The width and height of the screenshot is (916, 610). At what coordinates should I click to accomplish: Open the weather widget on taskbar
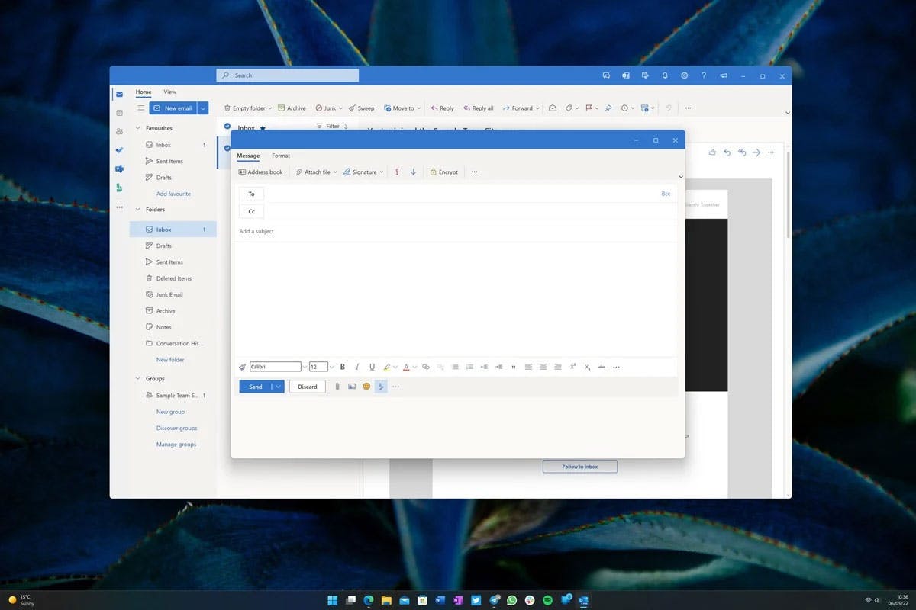point(21,600)
